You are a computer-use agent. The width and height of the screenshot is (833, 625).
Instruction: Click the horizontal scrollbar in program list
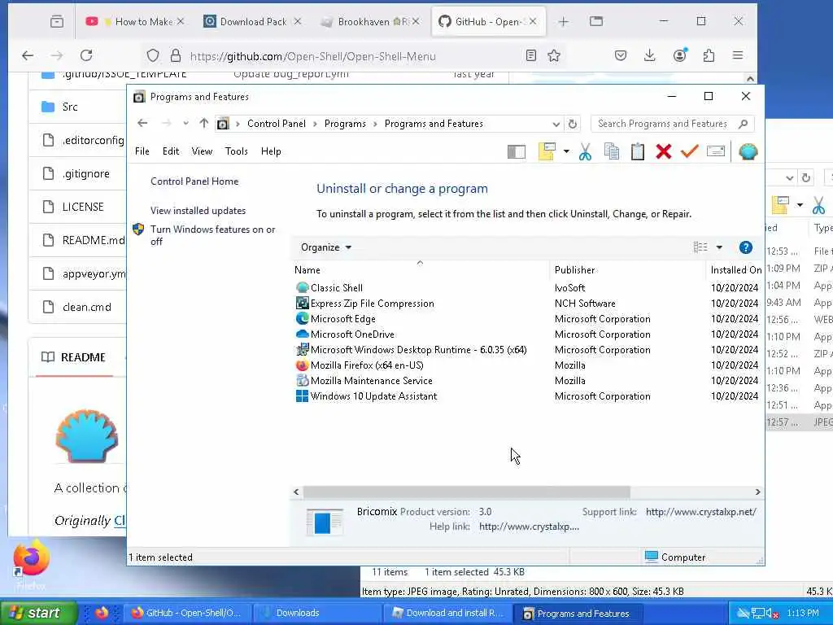[466, 492]
